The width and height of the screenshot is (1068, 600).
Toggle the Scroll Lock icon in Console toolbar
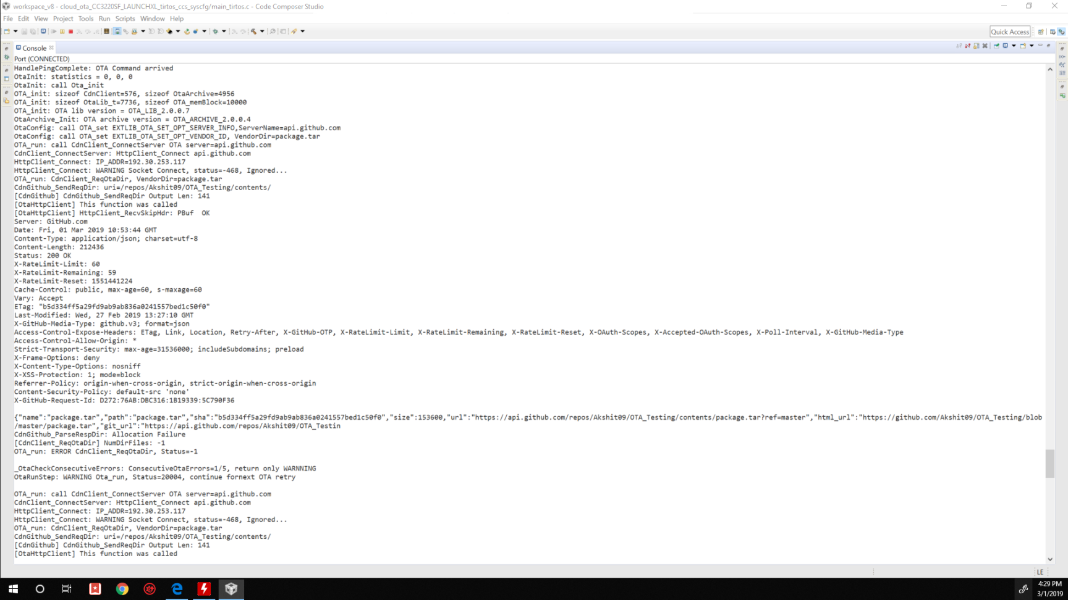[977, 46]
